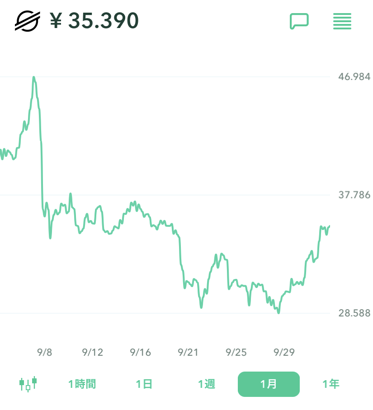Tap the ¥ 35.390 current price
Image resolution: width=373 pixels, height=410 pixels.
tap(94, 21)
